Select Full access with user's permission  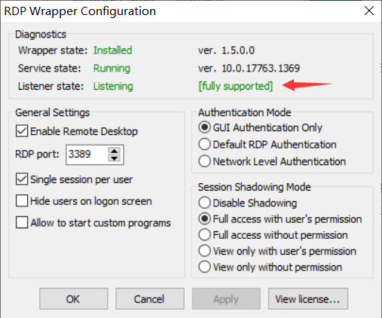coord(204,219)
